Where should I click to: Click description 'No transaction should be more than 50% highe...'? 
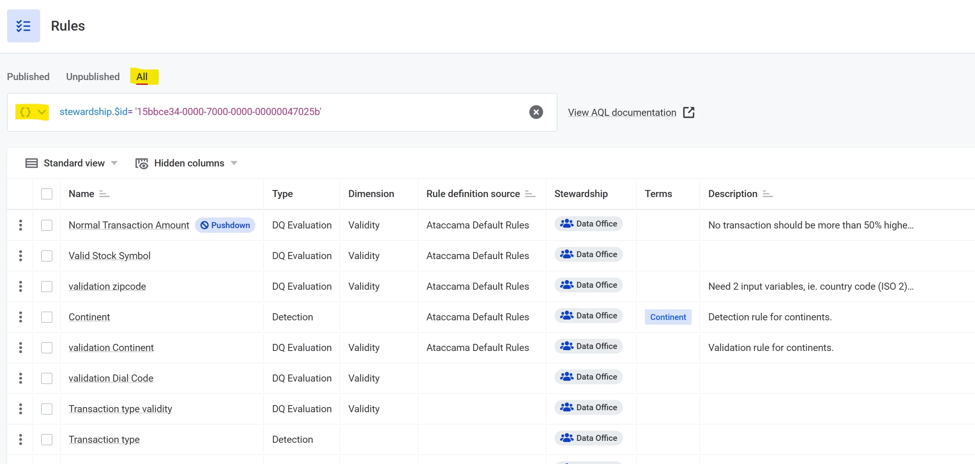pos(811,225)
